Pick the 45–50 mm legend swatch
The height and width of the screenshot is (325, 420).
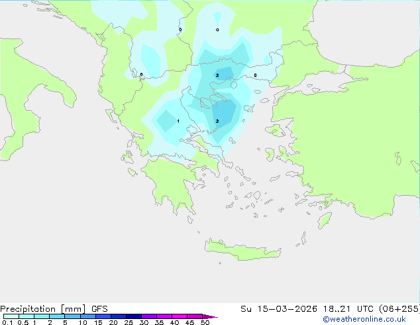(195, 316)
